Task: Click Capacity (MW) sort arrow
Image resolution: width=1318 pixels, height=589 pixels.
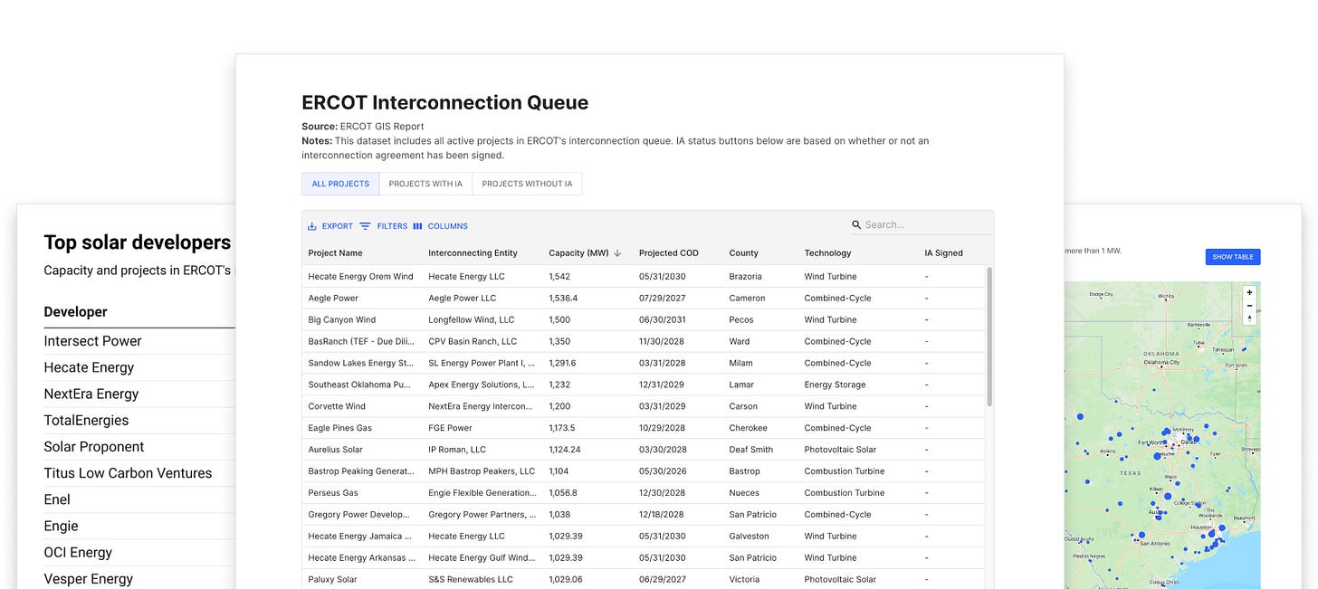Action: point(617,253)
